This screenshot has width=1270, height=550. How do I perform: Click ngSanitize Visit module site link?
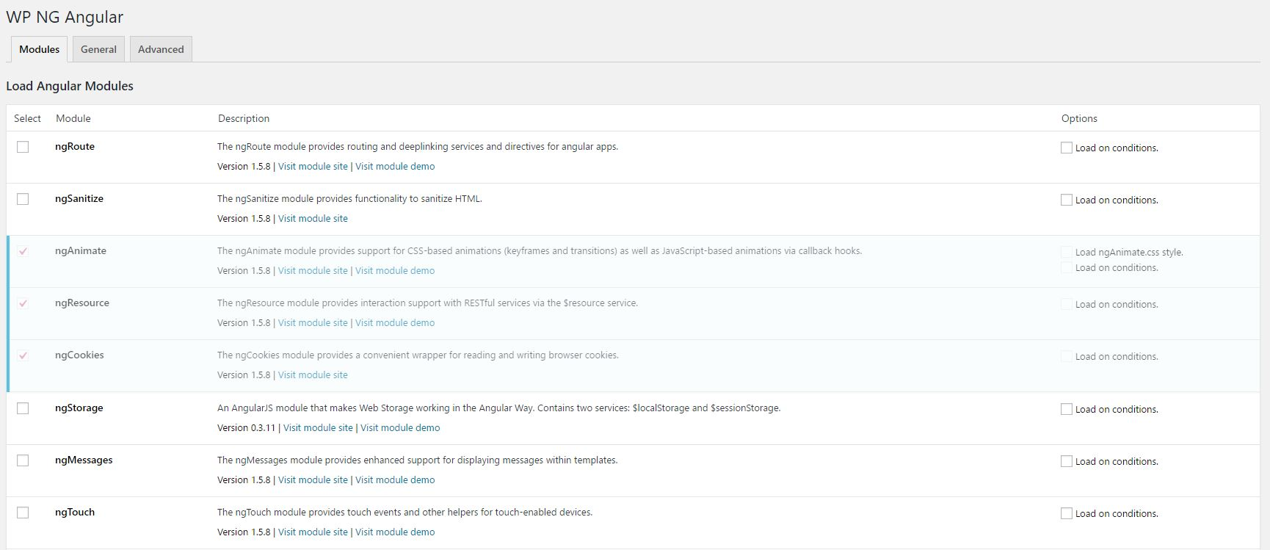[313, 219]
